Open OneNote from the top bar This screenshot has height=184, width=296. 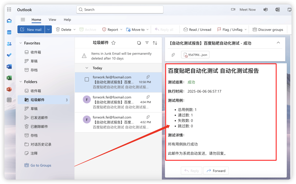pos(277,9)
